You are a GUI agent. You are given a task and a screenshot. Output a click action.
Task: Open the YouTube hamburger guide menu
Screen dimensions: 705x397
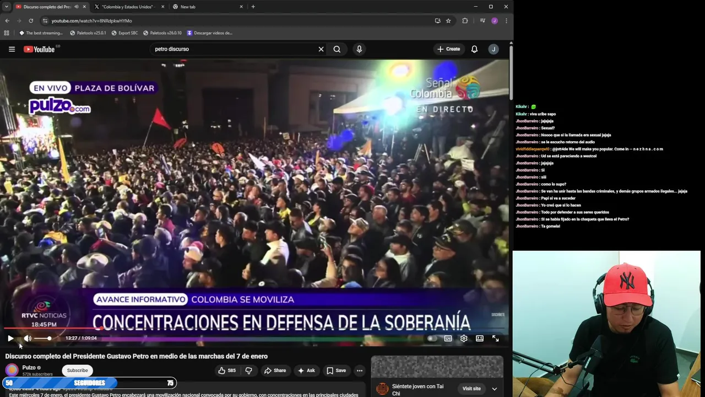(12, 49)
